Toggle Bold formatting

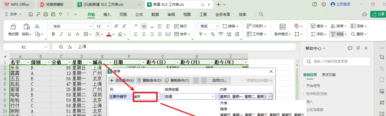point(53,34)
